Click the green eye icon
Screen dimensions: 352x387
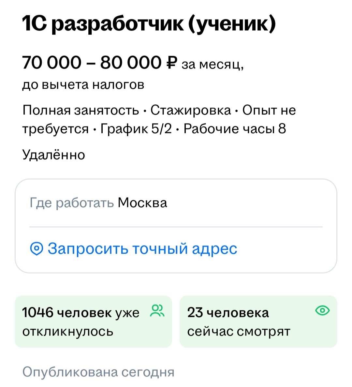(x=323, y=310)
